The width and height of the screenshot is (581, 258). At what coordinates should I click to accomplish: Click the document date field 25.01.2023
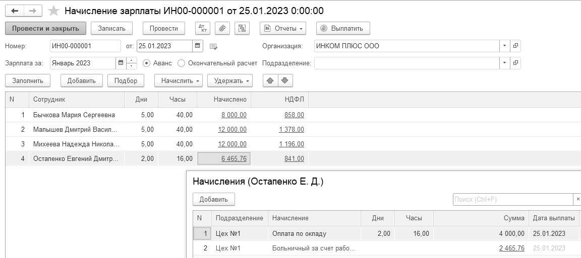click(x=164, y=46)
